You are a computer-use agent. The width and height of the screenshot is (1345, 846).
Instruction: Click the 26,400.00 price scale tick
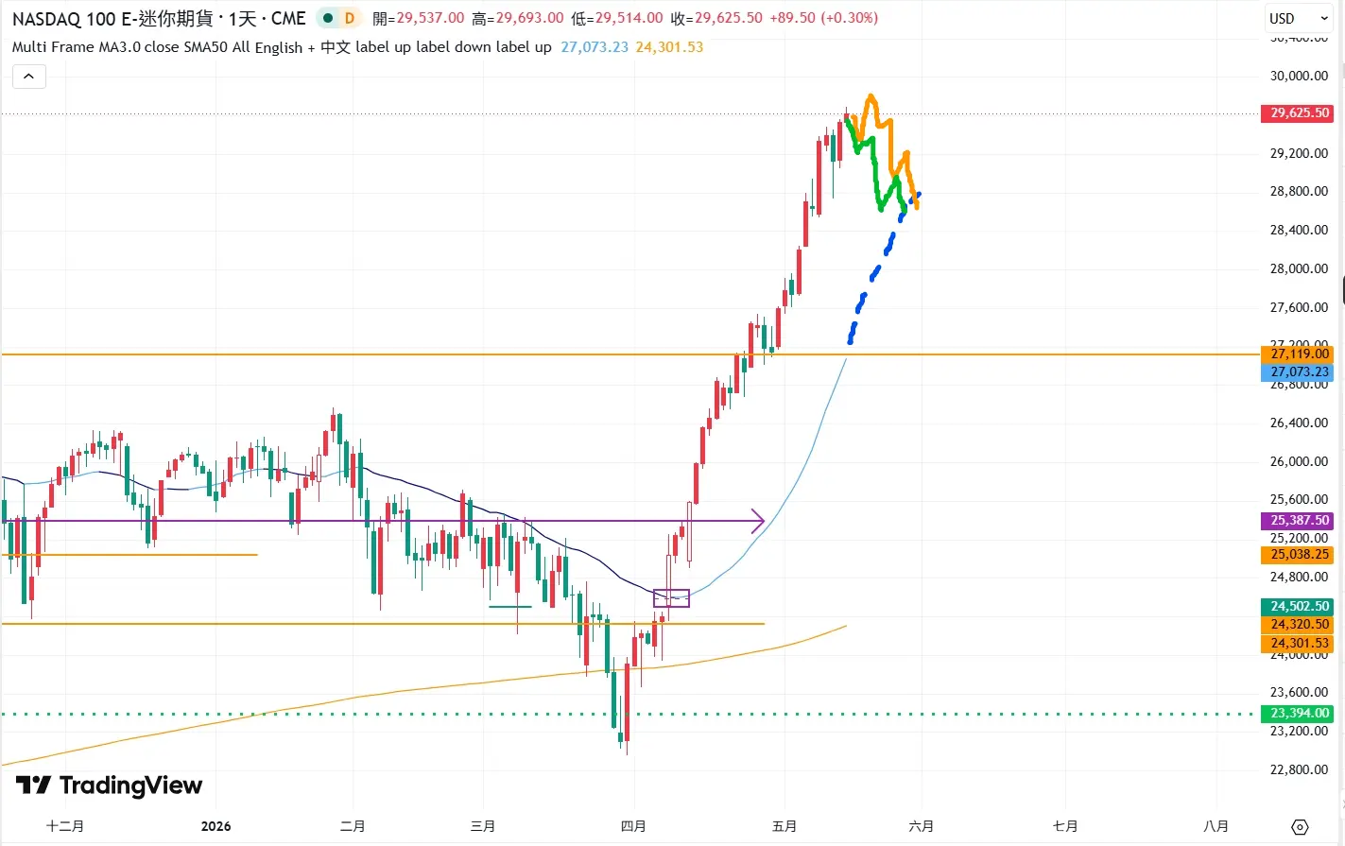click(x=1299, y=423)
